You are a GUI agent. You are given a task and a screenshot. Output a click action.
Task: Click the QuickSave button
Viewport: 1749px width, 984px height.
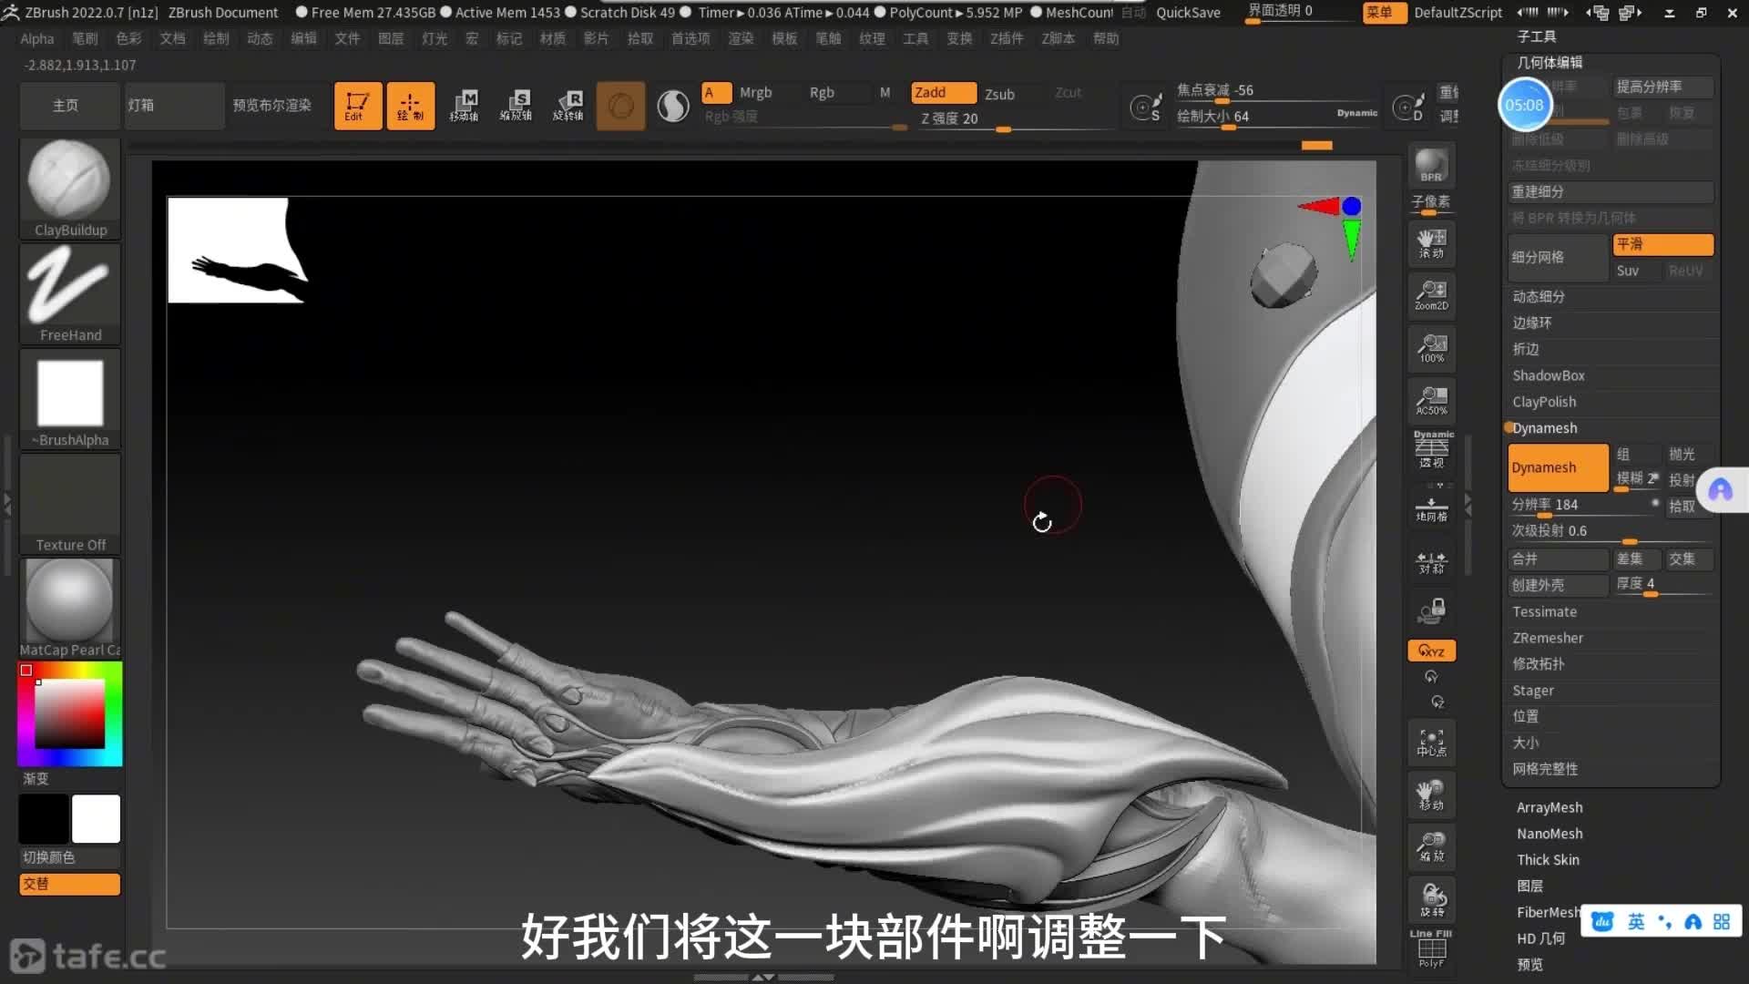(1188, 12)
